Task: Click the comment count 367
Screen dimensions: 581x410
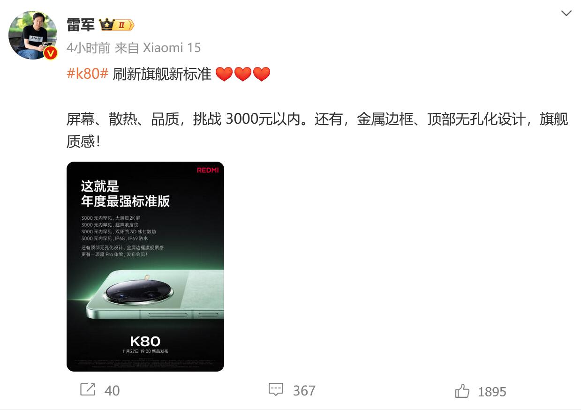Action: 304,391
